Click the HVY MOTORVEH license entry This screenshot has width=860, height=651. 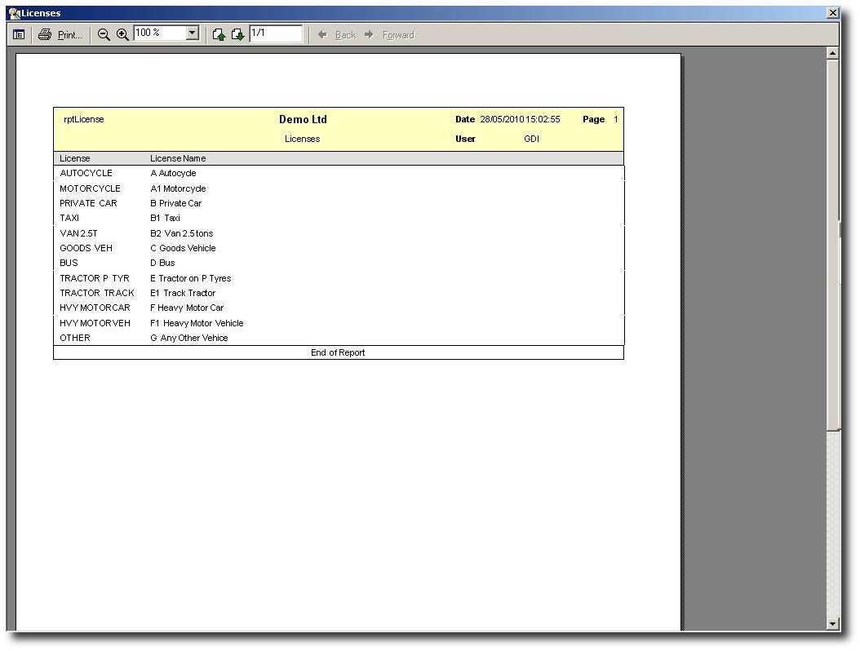tap(95, 323)
